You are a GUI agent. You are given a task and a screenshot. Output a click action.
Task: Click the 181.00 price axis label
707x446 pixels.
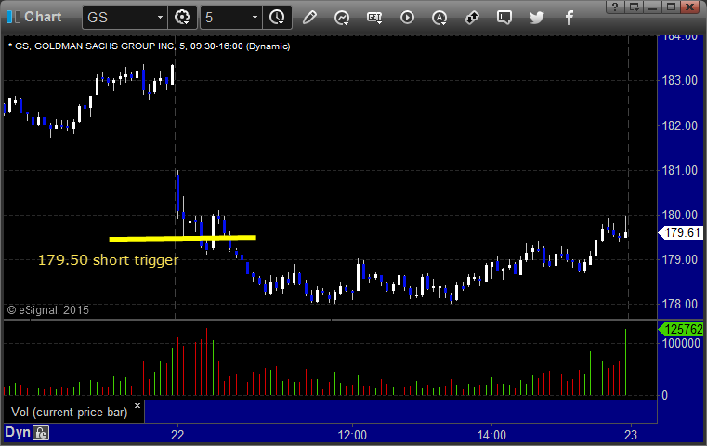(680, 170)
